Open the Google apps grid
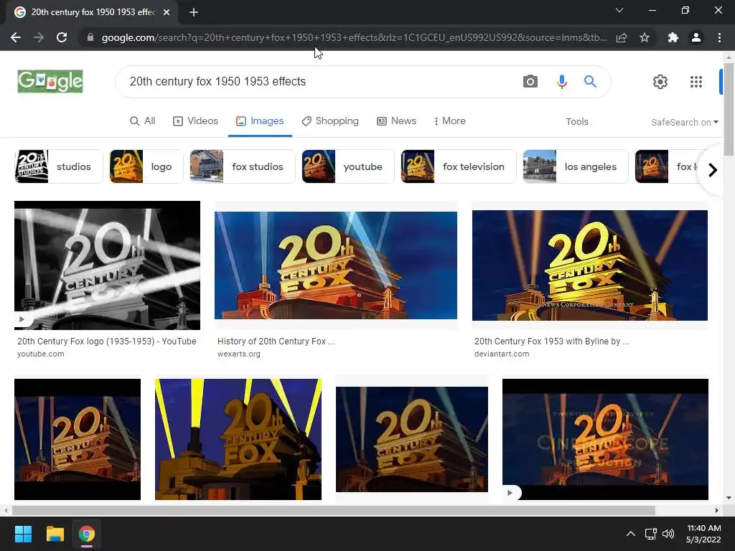This screenshot has height=551, width=735. 696,82
